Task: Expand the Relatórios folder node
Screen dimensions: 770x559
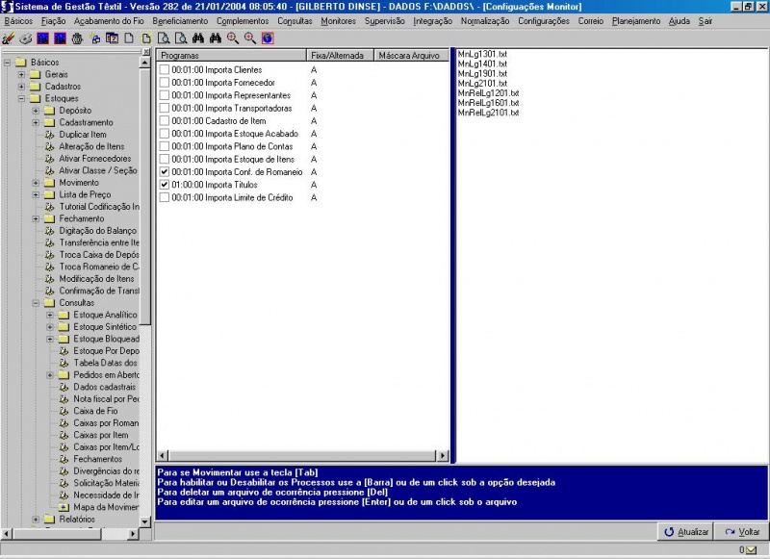Action: pos(36,520)
